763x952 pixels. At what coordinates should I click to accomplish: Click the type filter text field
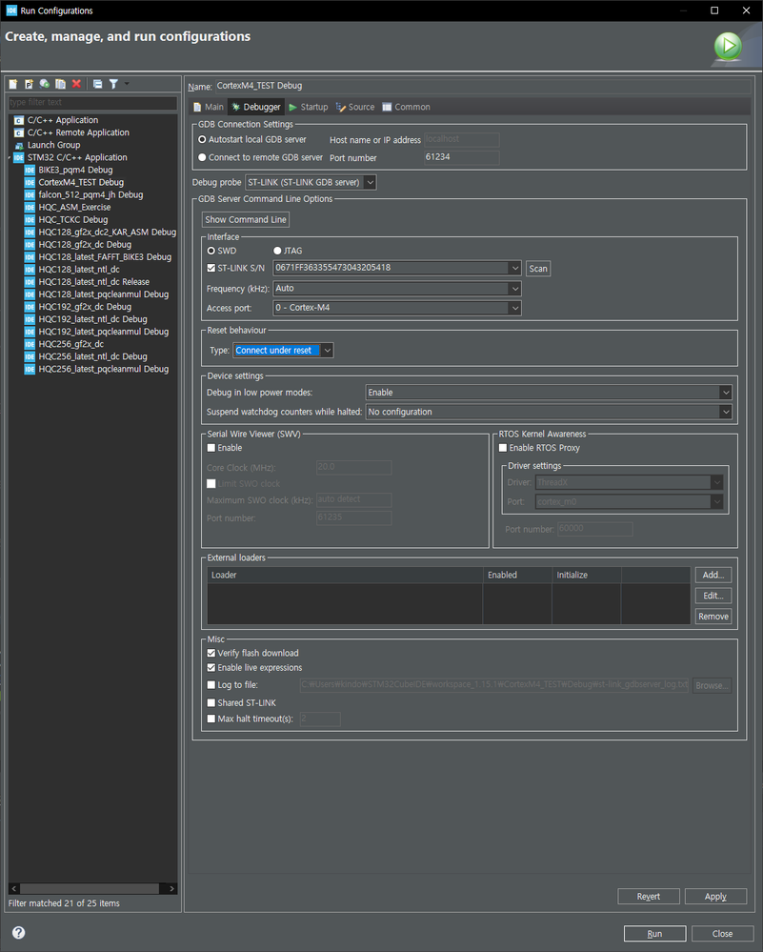[x=92, y=103]
